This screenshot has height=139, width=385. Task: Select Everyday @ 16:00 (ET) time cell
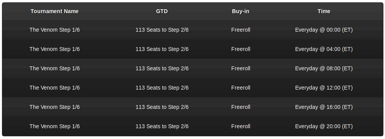tap(324, 107)
